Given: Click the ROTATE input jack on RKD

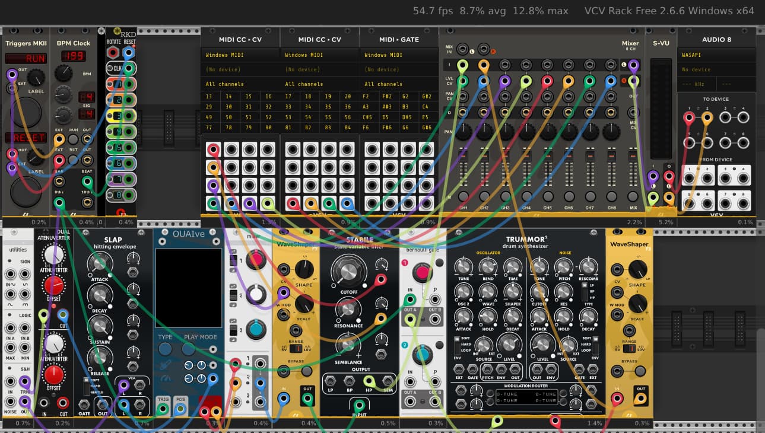Looking at the screenshot, I should pos(113,53).
